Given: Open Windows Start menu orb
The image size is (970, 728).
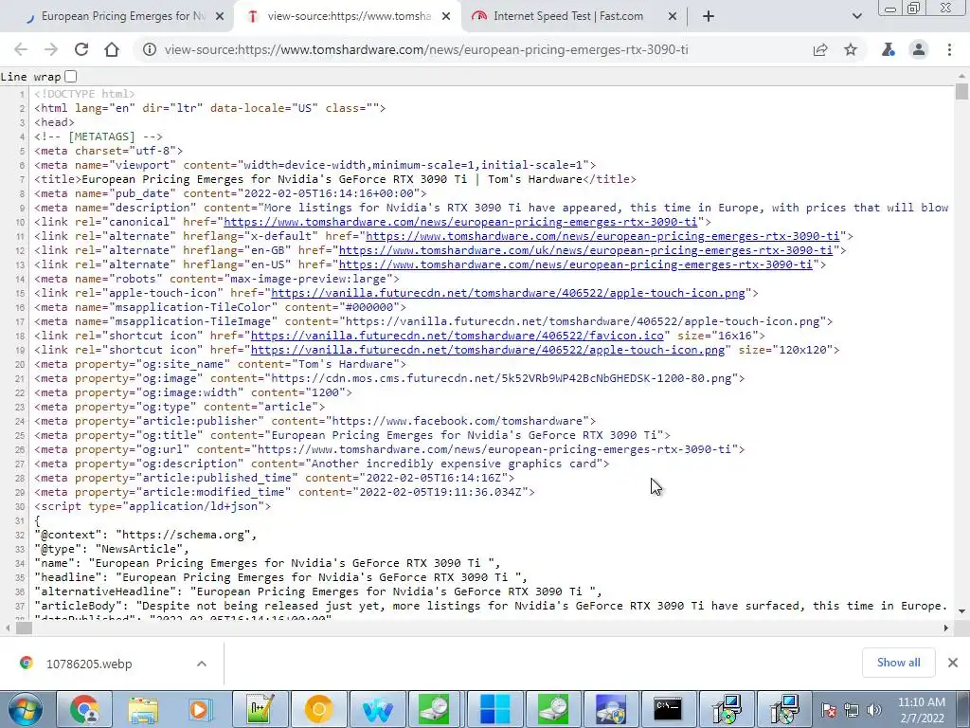Looking at the screenshot, I should (26, 709).
